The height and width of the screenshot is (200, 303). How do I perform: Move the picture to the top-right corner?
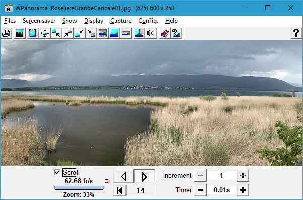[x=68, y=33]
